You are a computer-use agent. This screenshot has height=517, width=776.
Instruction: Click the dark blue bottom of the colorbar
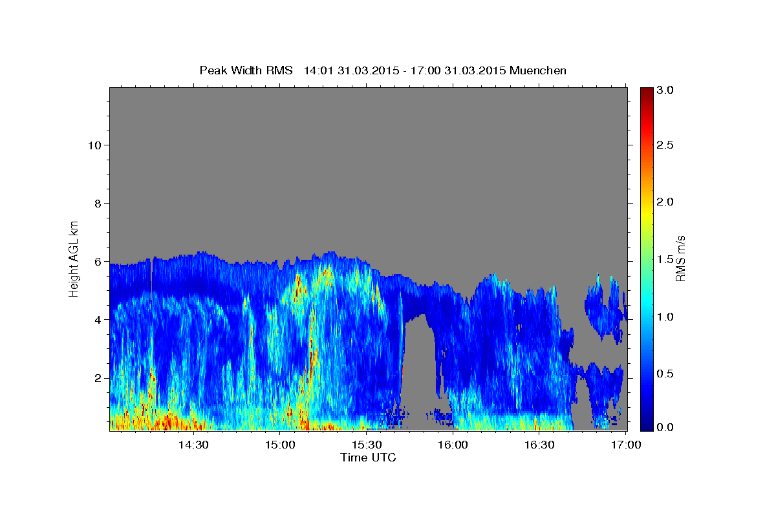pyautogui.click(x=646, y=425)
